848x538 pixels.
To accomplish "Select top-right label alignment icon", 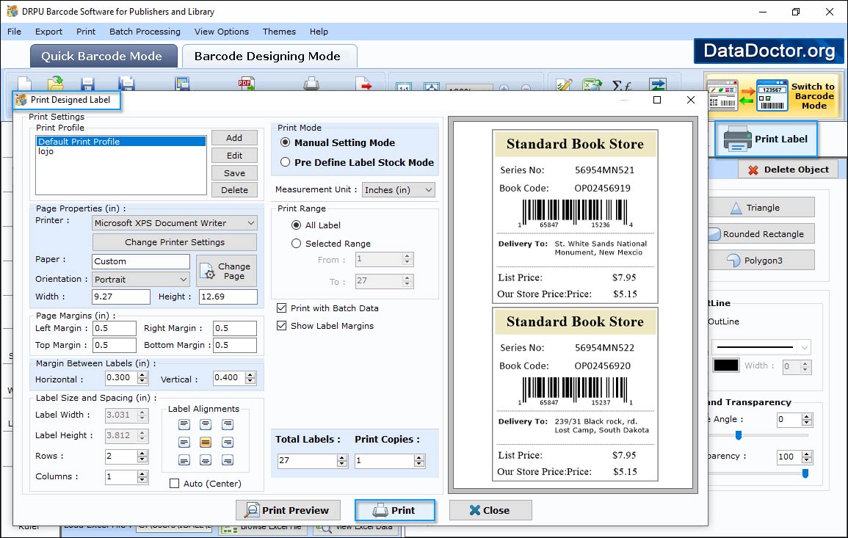I will (x=228, y=424).
